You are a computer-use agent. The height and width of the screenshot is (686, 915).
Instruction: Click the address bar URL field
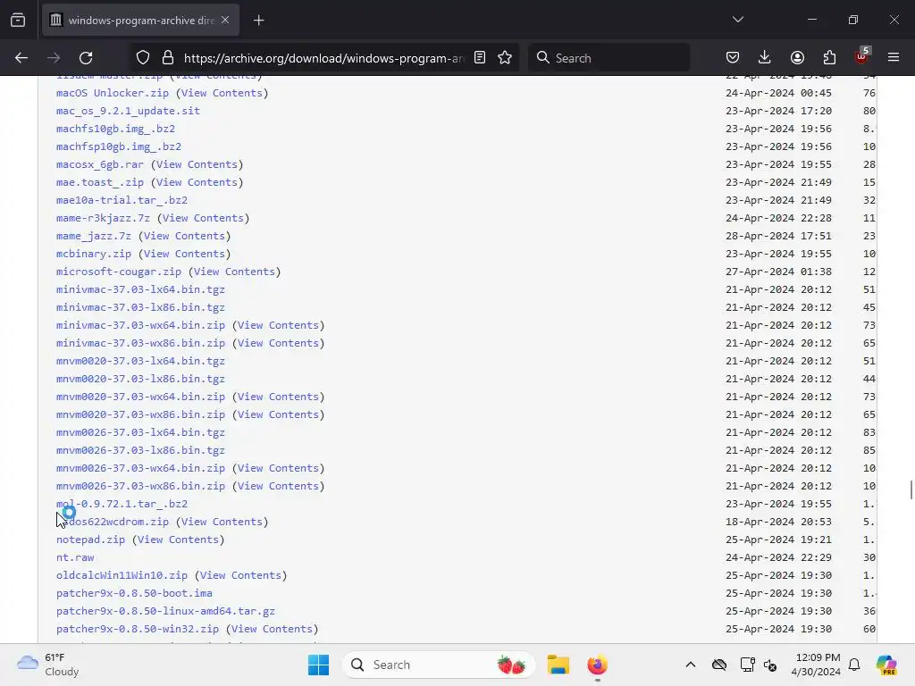[x=323, y=58]
